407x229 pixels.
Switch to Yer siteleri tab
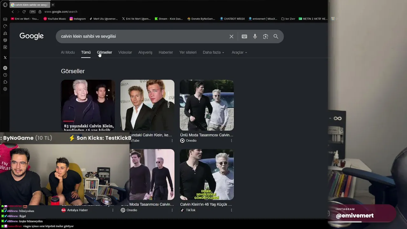pyautogui.click(x=188, y=52)
